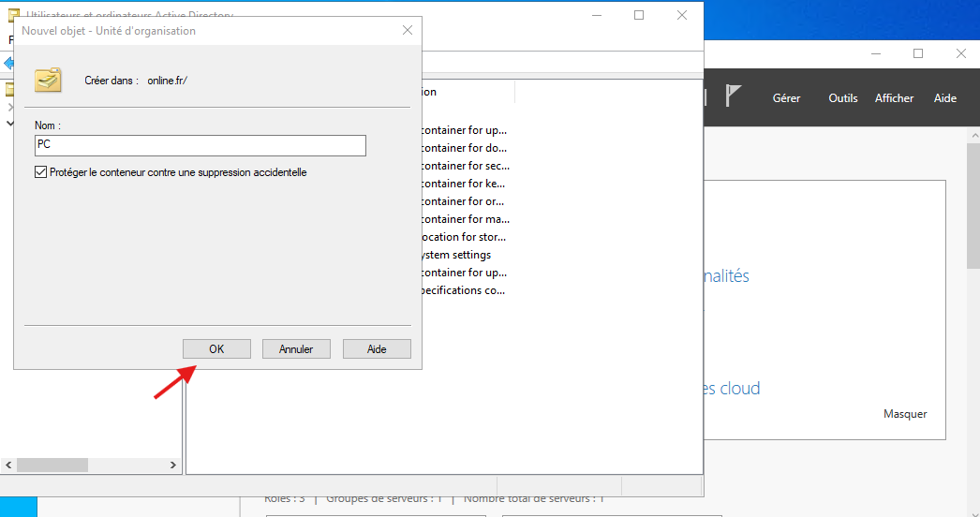Minimize the Active Directory Users window
This screenshot has height=517, width=980.
click(x=597, y=15)
